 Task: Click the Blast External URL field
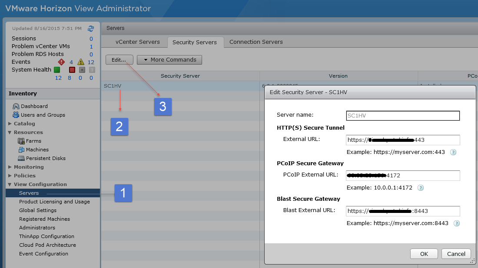403,211
